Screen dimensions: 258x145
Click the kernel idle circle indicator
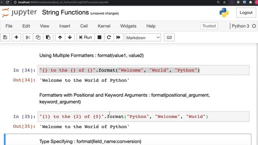(x=254, y=26)
